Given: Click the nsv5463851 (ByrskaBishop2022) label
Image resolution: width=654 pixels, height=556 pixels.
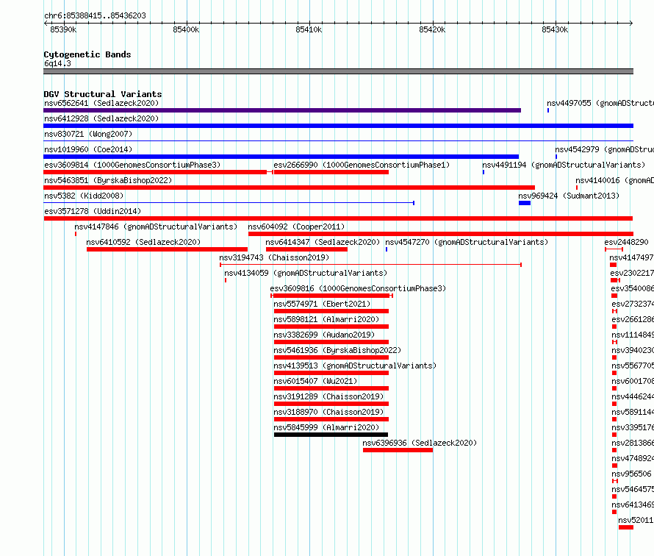Looking at the screenshot, I should [x=108, y=180].
